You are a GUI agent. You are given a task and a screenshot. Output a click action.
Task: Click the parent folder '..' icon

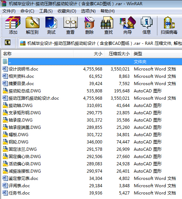pos(5,61)
